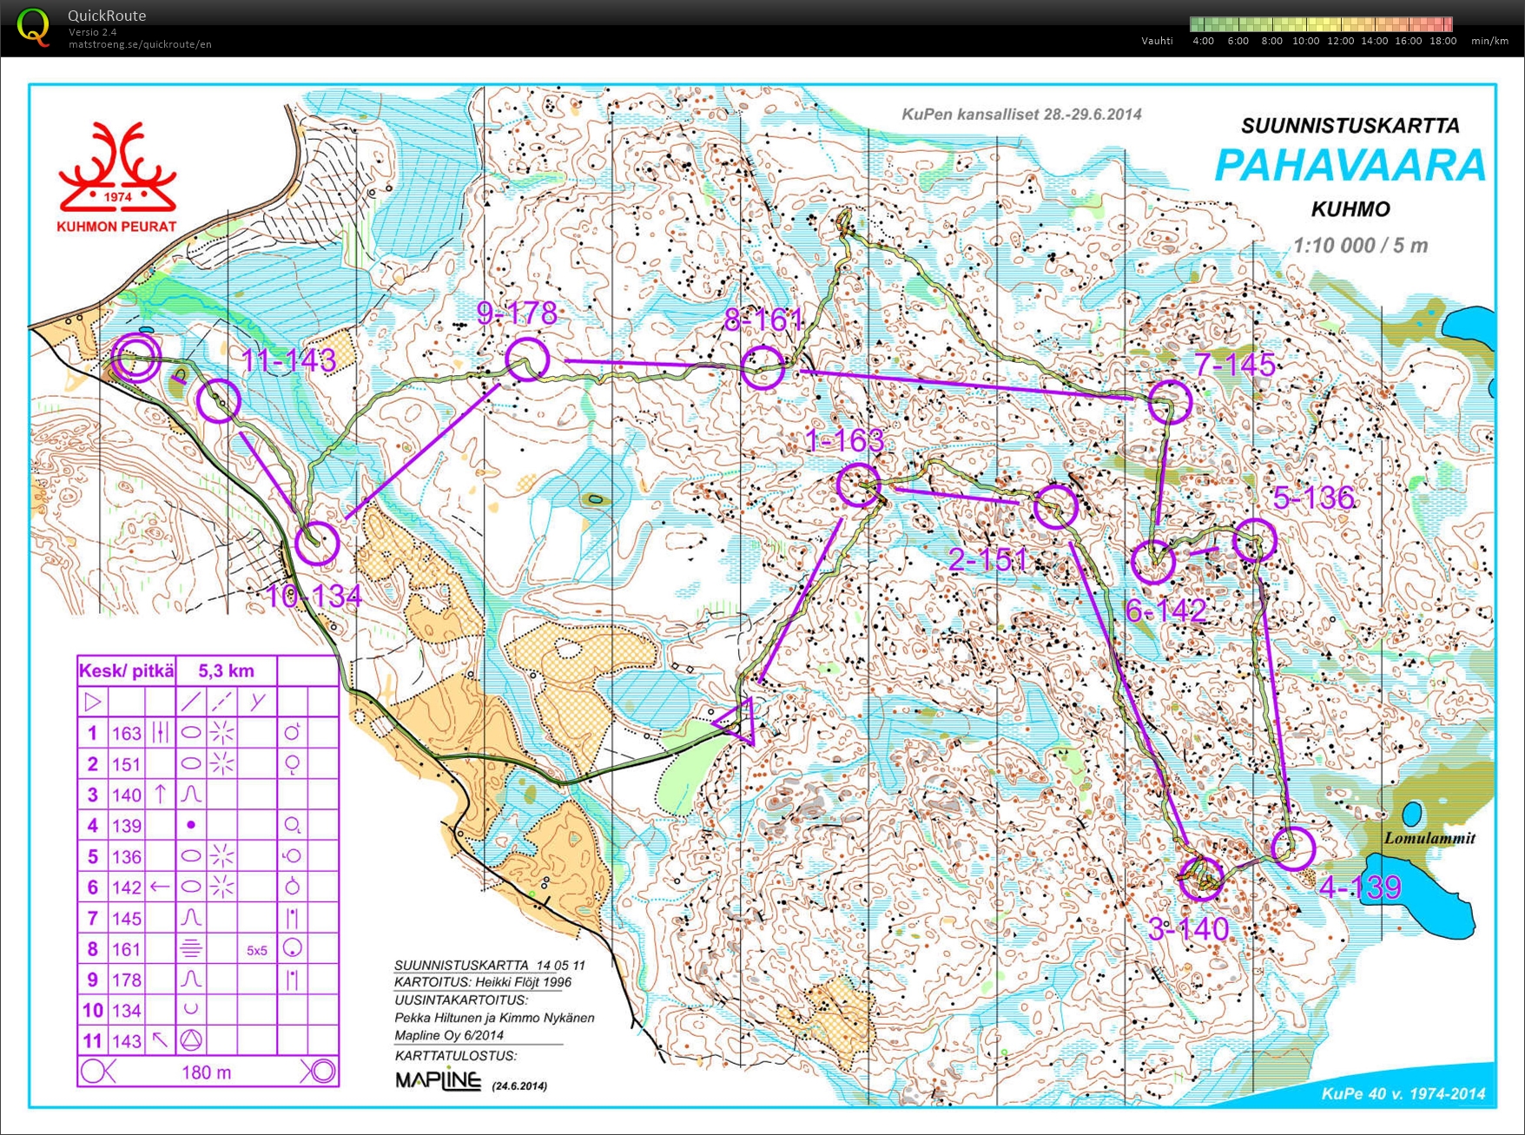The image size is (1525, 1135).
Task: Click the QuickRoute Q logo
Action: click(34, 27)
